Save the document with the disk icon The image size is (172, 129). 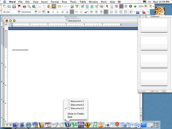pyautogui.click(x=14, y=6)
